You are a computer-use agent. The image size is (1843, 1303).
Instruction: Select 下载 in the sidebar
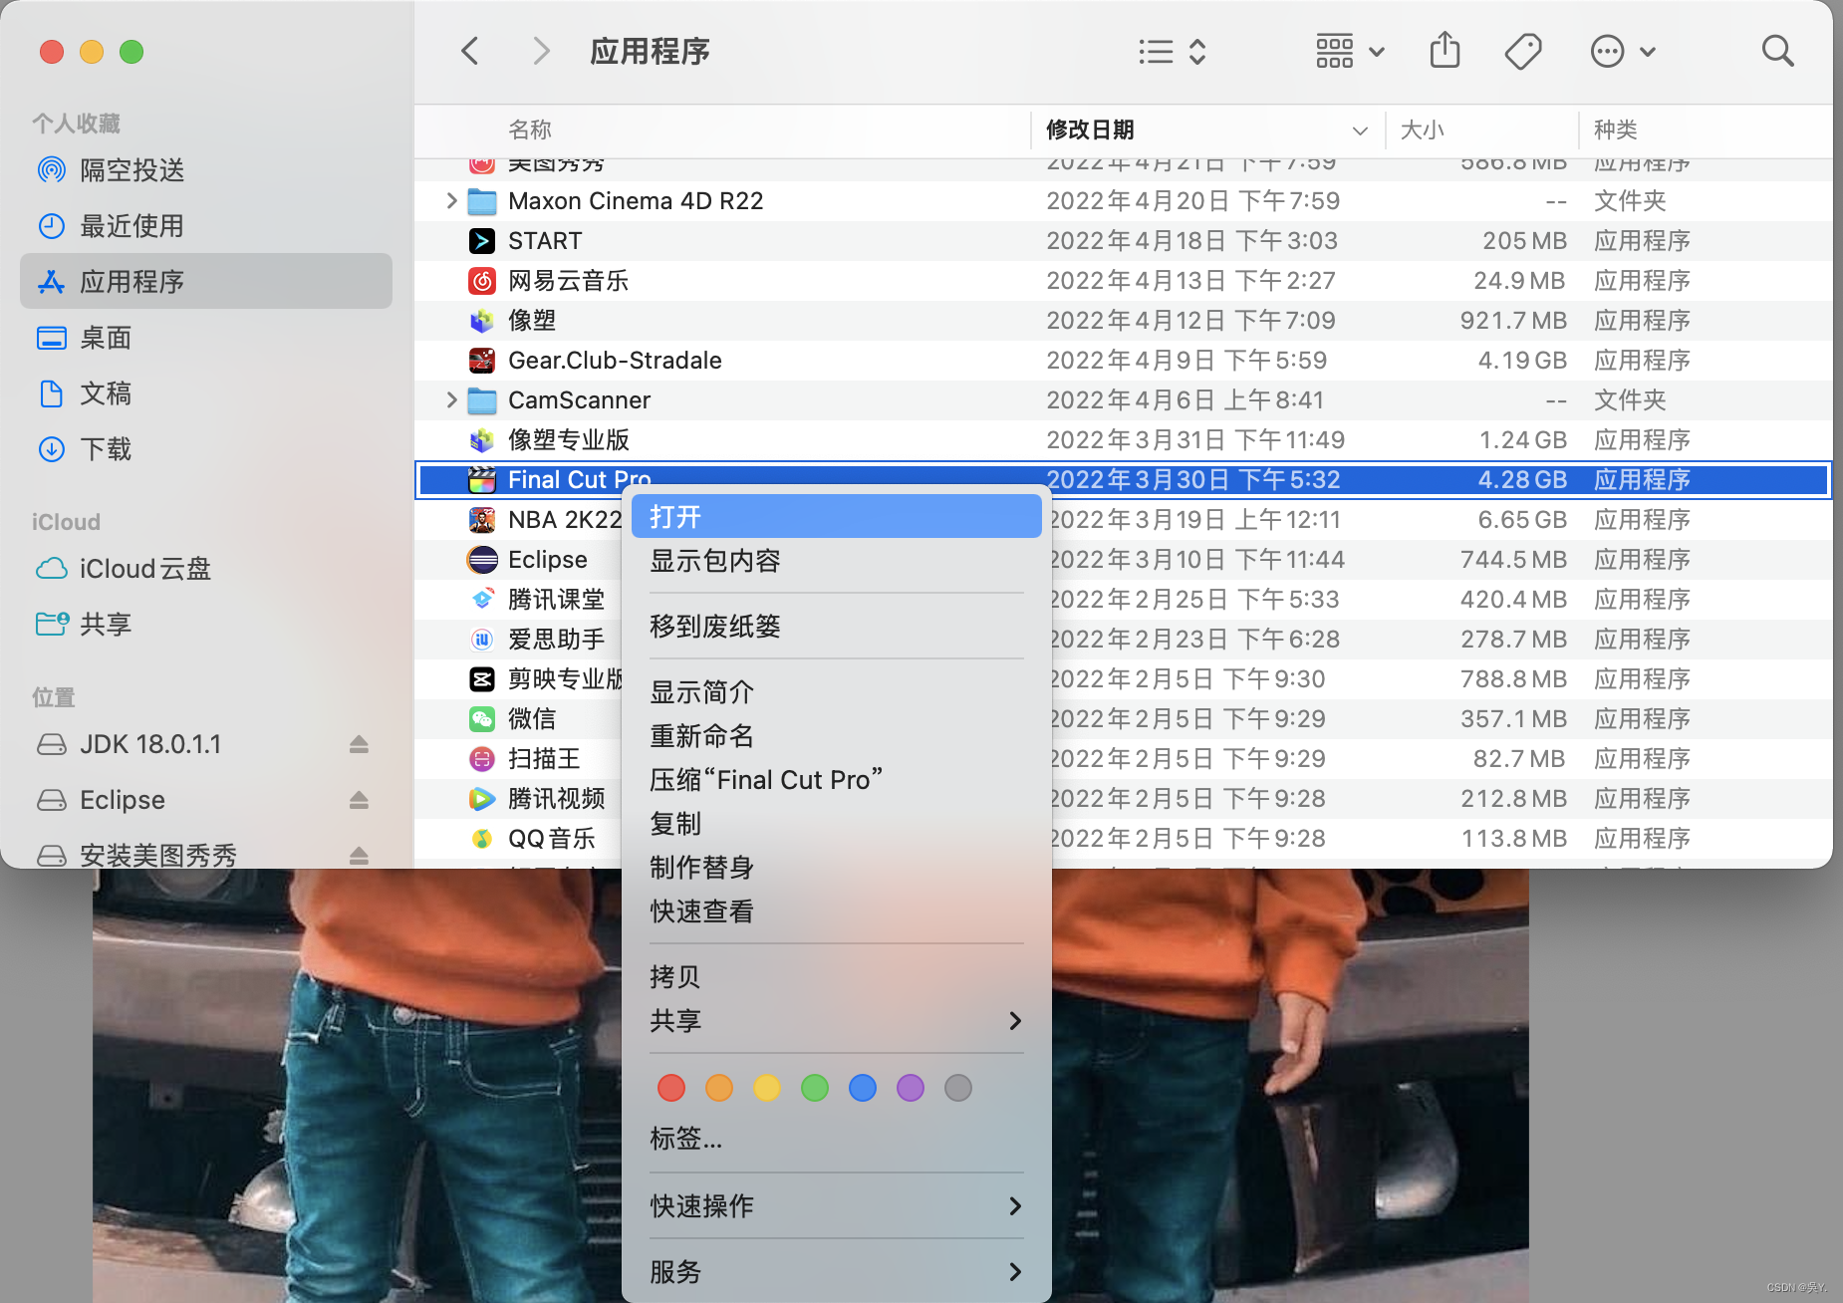tap(105, 449)
